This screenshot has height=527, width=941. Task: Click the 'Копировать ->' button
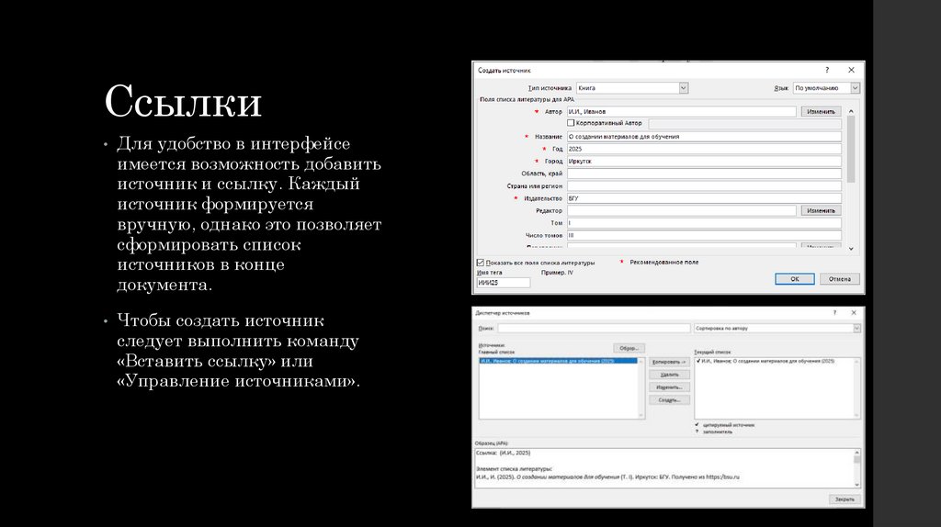pyautogui.click(x=669, y=362)
